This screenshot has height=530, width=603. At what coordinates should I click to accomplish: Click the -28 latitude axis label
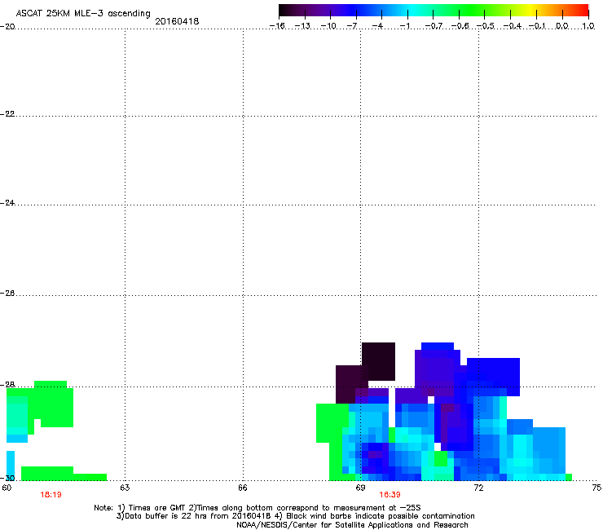pos(7,385)
